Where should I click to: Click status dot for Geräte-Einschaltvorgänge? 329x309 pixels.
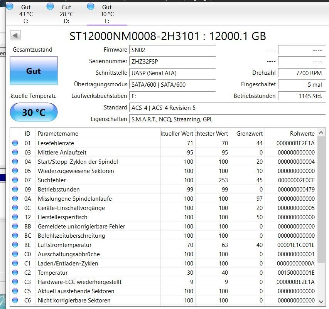click(x=15, y=208)
